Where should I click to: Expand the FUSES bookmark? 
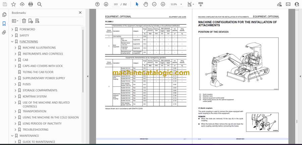tap(15, 84)
